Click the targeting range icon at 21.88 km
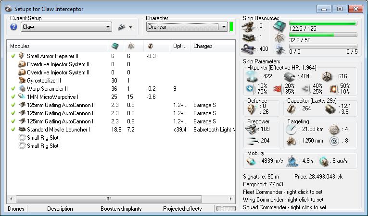This screenshot has width=368, height=216. [291, 129]
